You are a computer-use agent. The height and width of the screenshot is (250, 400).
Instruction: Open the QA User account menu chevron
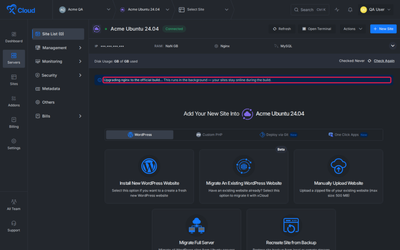(389, 10)
